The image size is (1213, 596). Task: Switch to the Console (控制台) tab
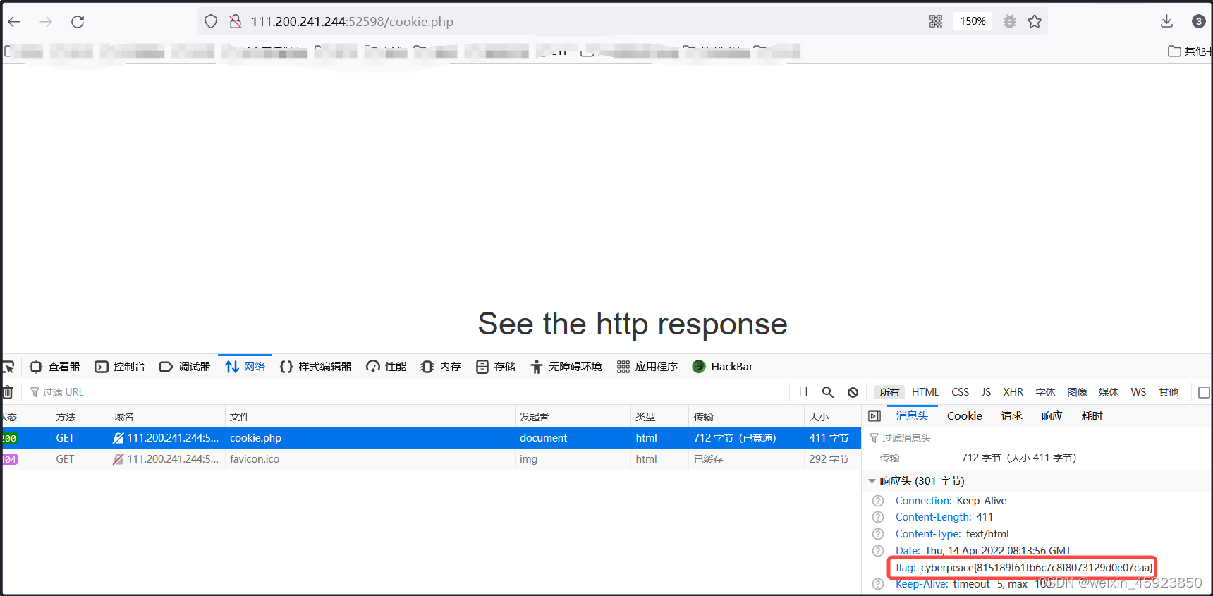click(x=120, y=367)
